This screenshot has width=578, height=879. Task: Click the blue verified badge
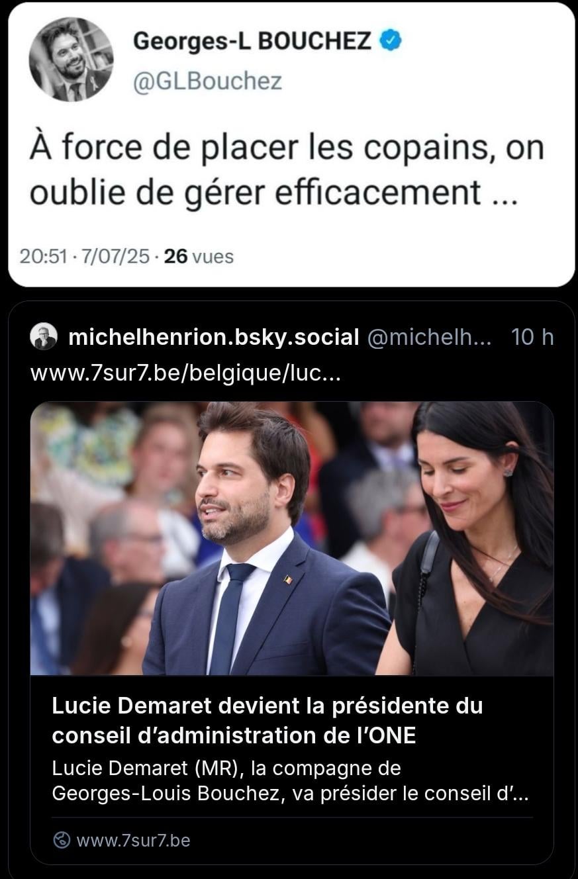(x=391, y=42)
